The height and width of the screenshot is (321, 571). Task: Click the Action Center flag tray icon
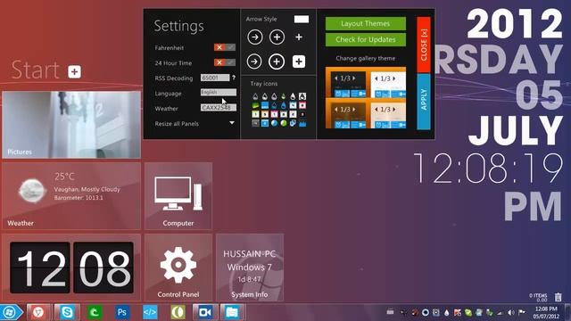(x=521, y=312)
